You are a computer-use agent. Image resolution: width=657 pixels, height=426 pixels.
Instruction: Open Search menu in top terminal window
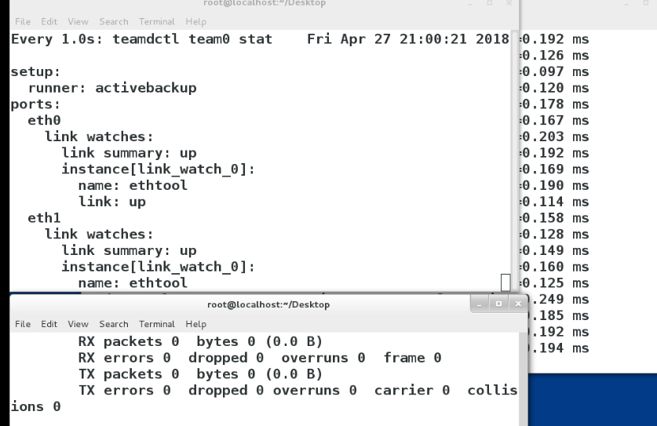[x=114, y=21]
